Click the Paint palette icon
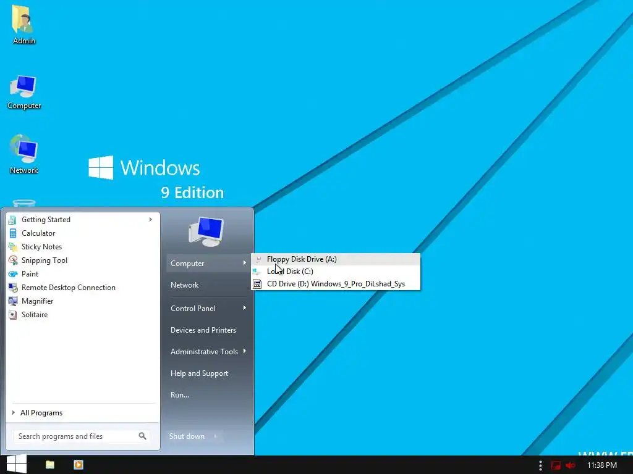The height and width of the screenshot is (474, 633). pyautogui.click(x=13, y=274)
